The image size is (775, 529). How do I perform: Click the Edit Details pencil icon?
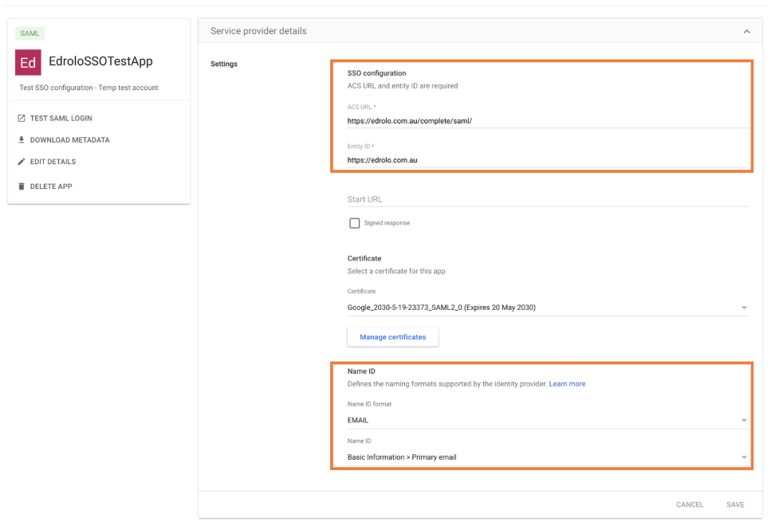click(22, 162)
